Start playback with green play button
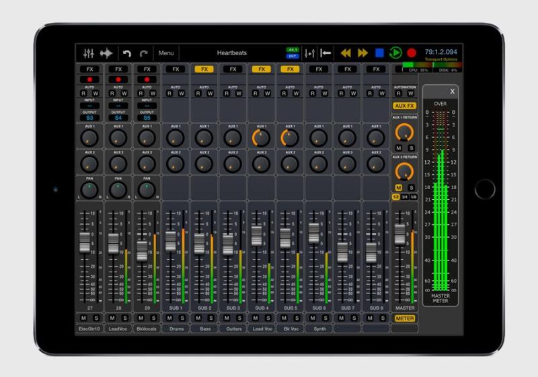Image resolution: width=538 pixels, height=377 pixels. point(395,53)
